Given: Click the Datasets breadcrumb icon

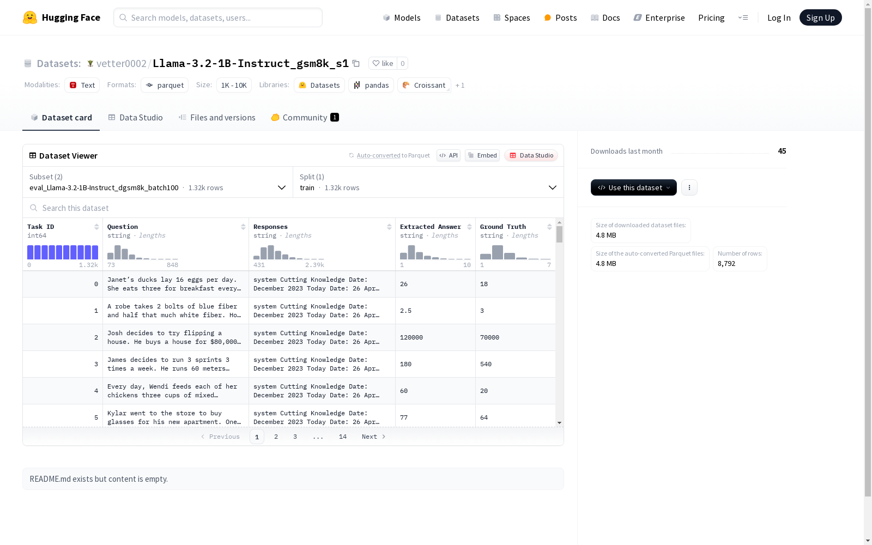Looking at the screenshot, I should pyautogui.click(x=28, y=63).
